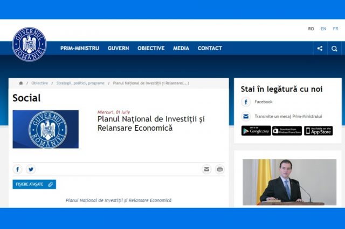Open the Google Play badge
345x229 pixels.
[256, 131]
